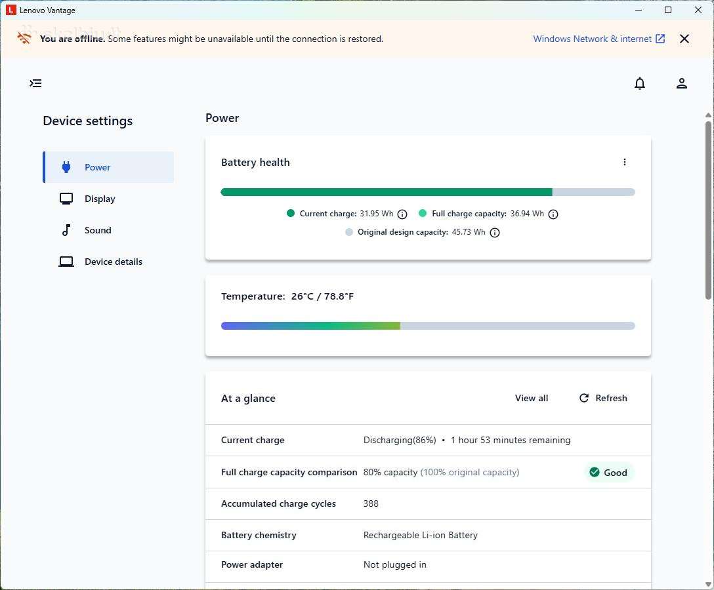Click the '388' charge cycles value
714x590 pixels.
[x=371, y=503]
